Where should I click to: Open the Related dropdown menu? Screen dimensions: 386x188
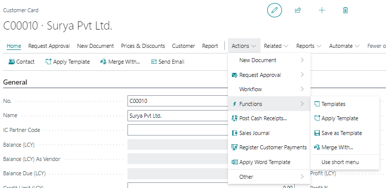(276, 46)
